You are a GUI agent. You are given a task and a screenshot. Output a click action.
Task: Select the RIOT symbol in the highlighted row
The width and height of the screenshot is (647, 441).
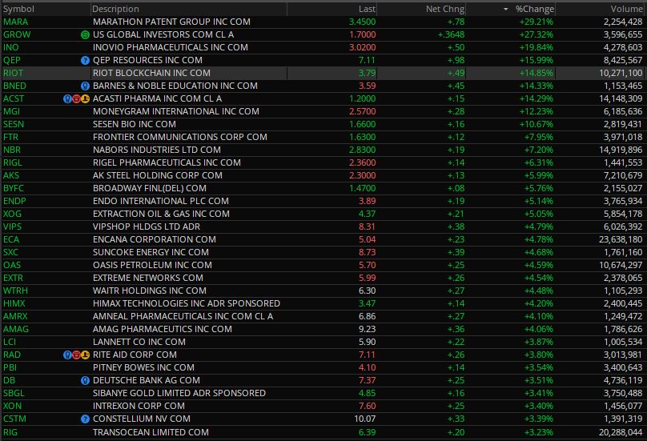click(13, 73)
